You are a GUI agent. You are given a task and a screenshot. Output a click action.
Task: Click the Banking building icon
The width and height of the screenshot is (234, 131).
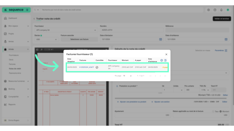(5, 89)
